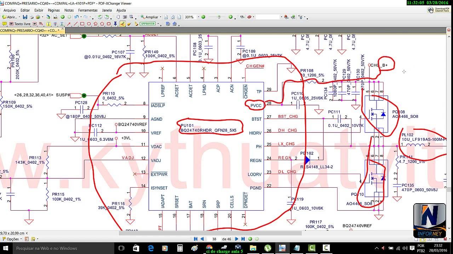Viewport: 453px width, 254px height.
Task: Select the red arrow drawing tool
Action: coord(69,24)
